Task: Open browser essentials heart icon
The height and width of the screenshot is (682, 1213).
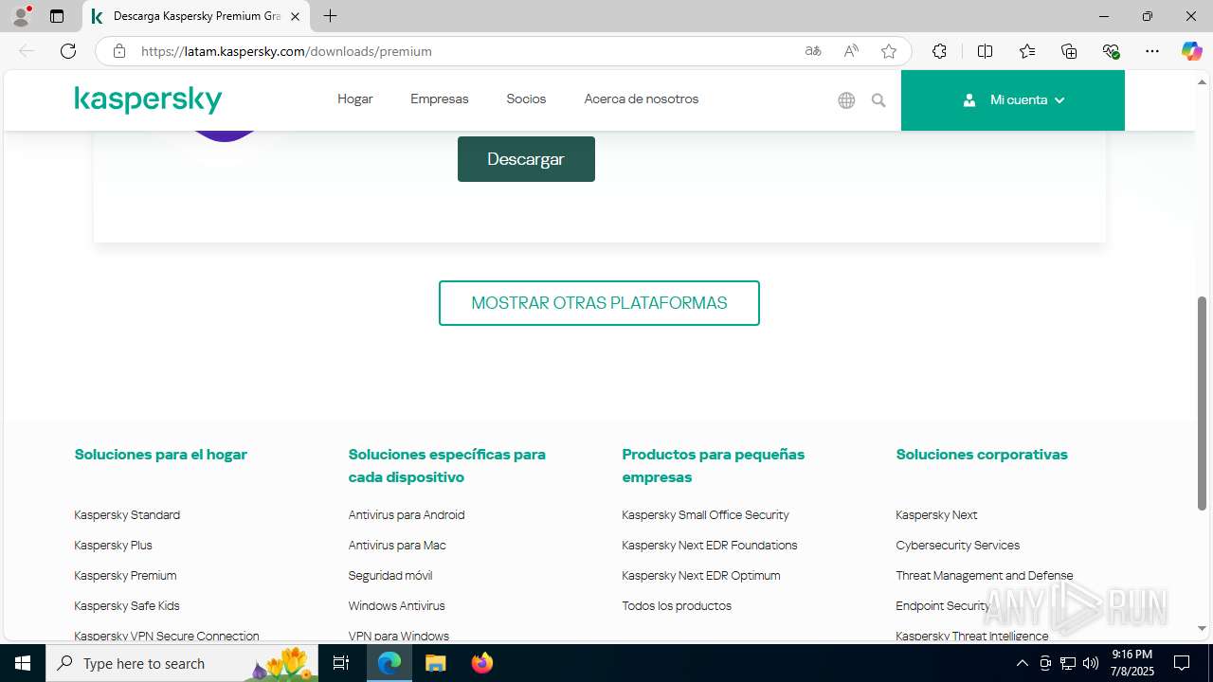Action: [x=1112, y=51]
